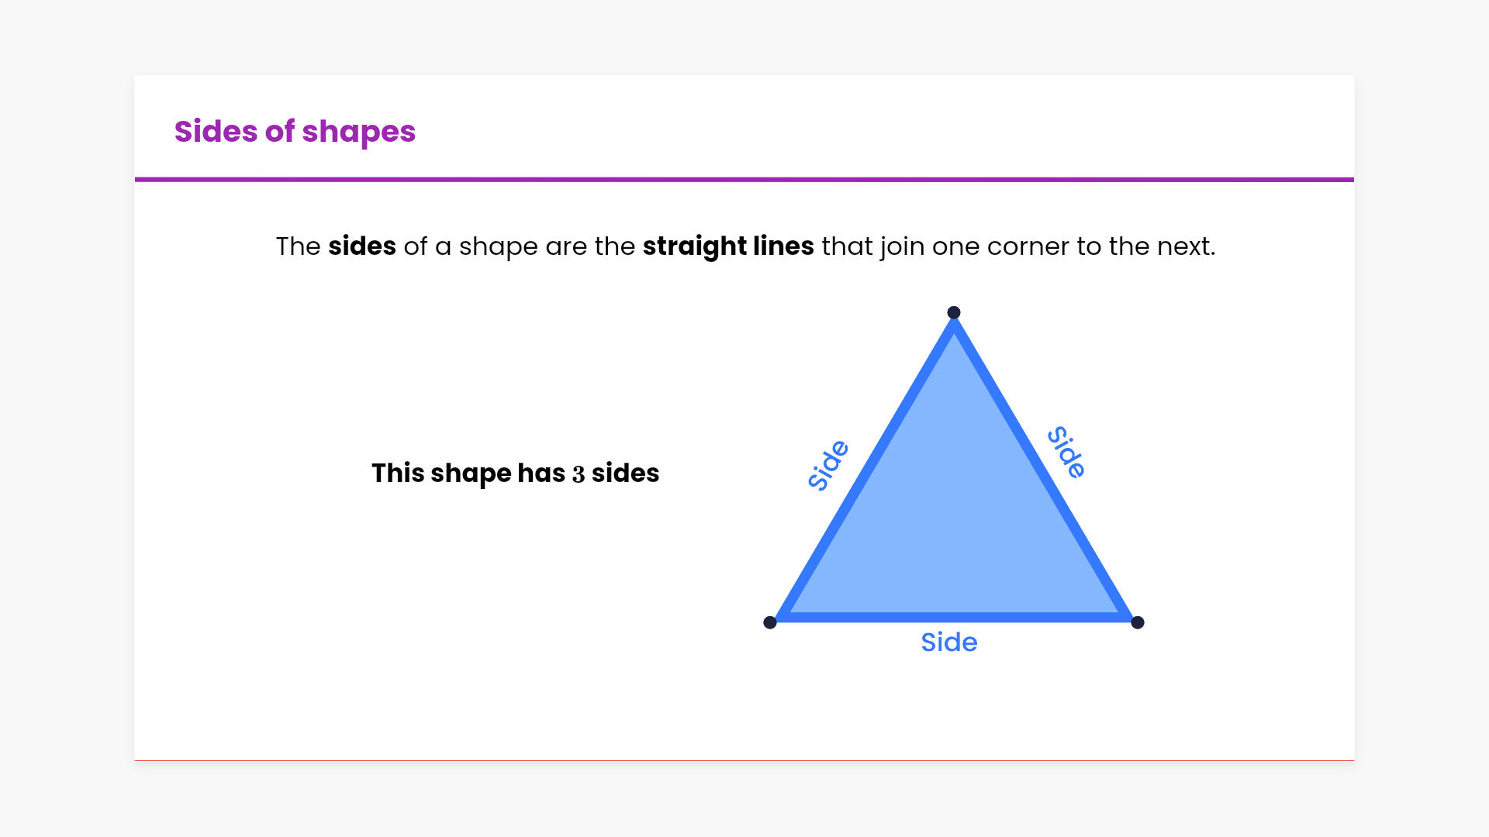Click the triangle's bottom horizontal edge
Screen dimensions: 1489x837
pos(954,617)
